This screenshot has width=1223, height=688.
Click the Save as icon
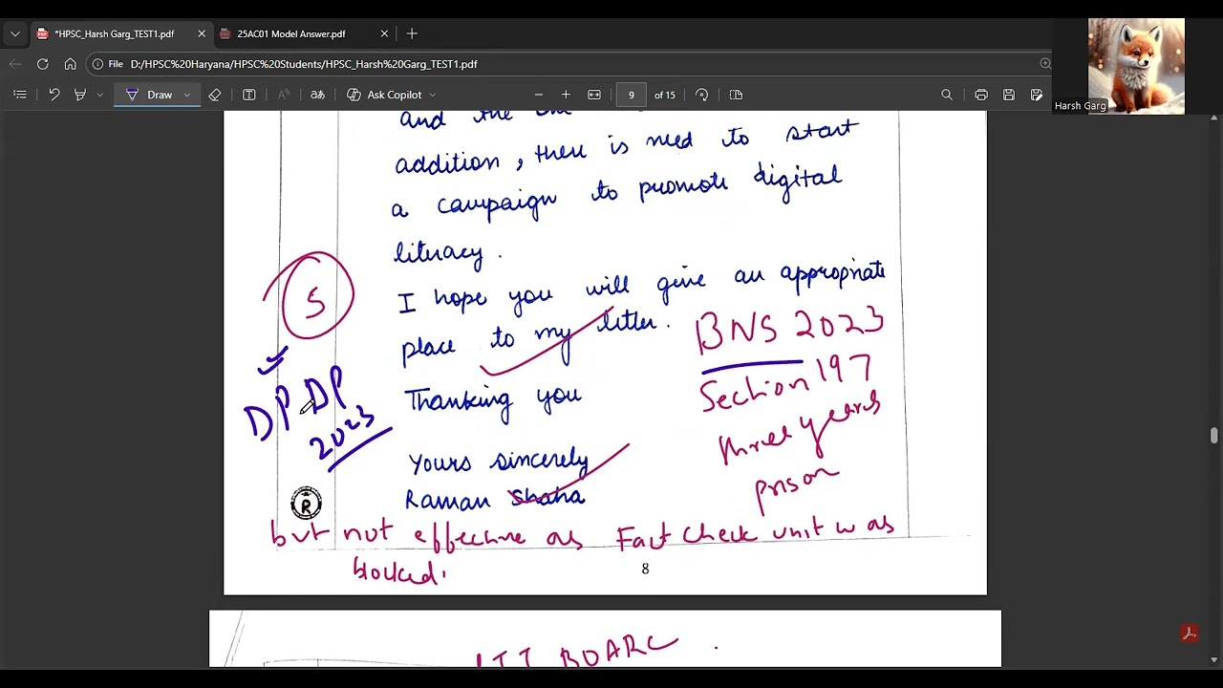[1037, 95]
